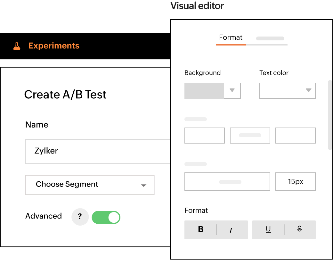Open the Choose Segment dropdown
This screenshot has width=333, height=265.
(90, 185)
